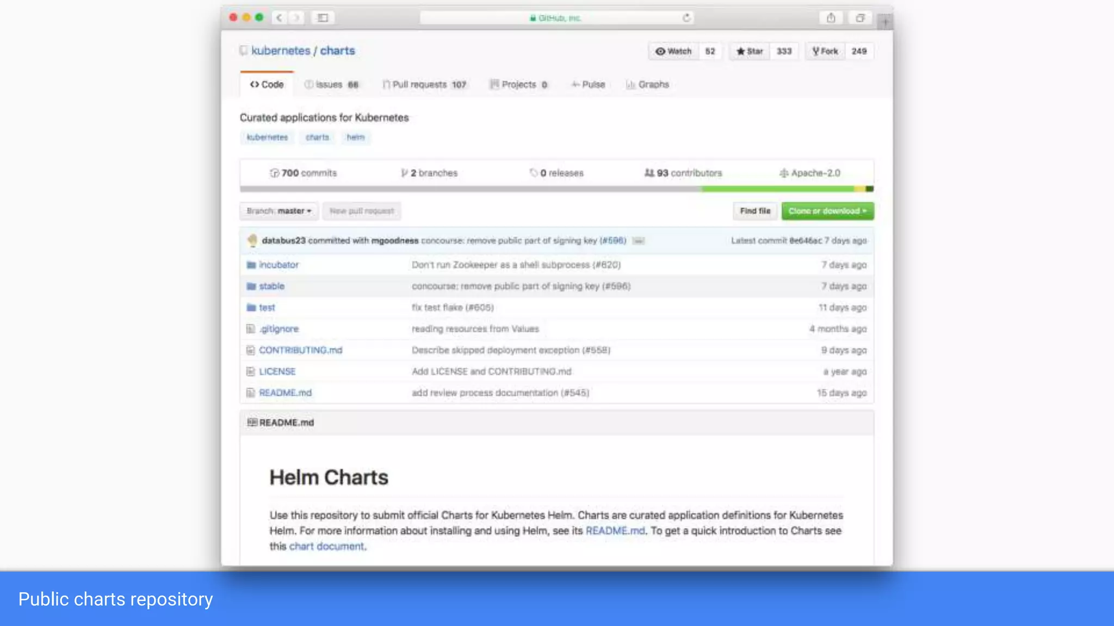The image size is (1114, 626).
Task: Click the browser reload icon
Action: point(686,18)
